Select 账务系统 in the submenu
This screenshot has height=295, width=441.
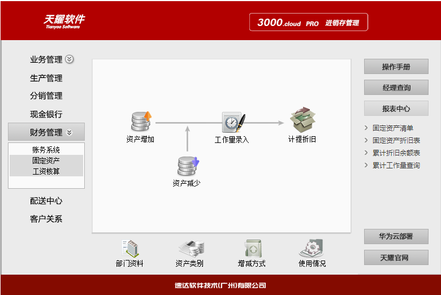(46, 150)
